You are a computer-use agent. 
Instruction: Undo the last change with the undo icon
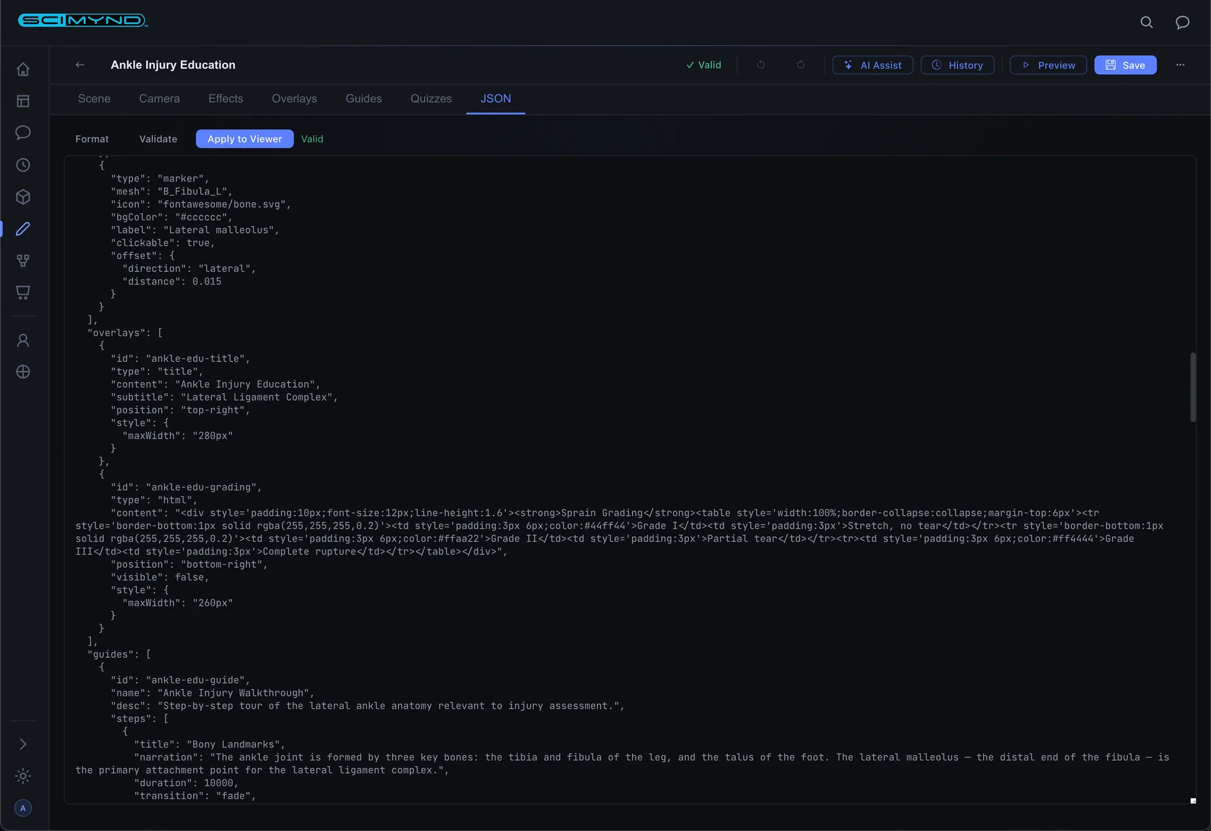[x=761, y=65]
